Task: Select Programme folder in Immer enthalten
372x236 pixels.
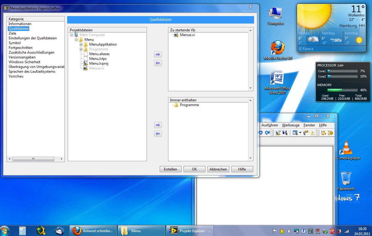Action: pyautogui.click(x=189, y=105)
